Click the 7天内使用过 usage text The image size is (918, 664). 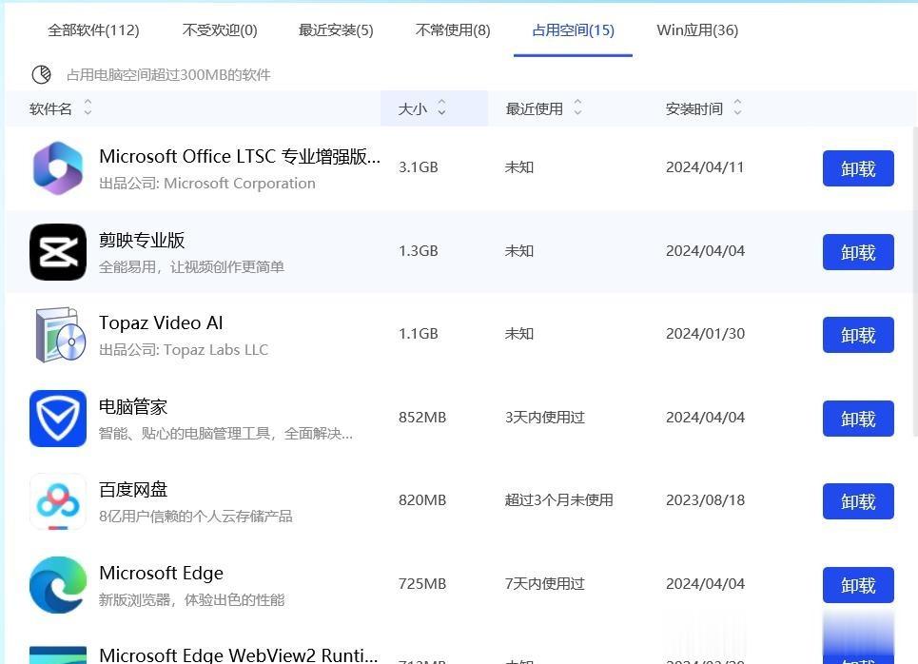pos(545,583)
